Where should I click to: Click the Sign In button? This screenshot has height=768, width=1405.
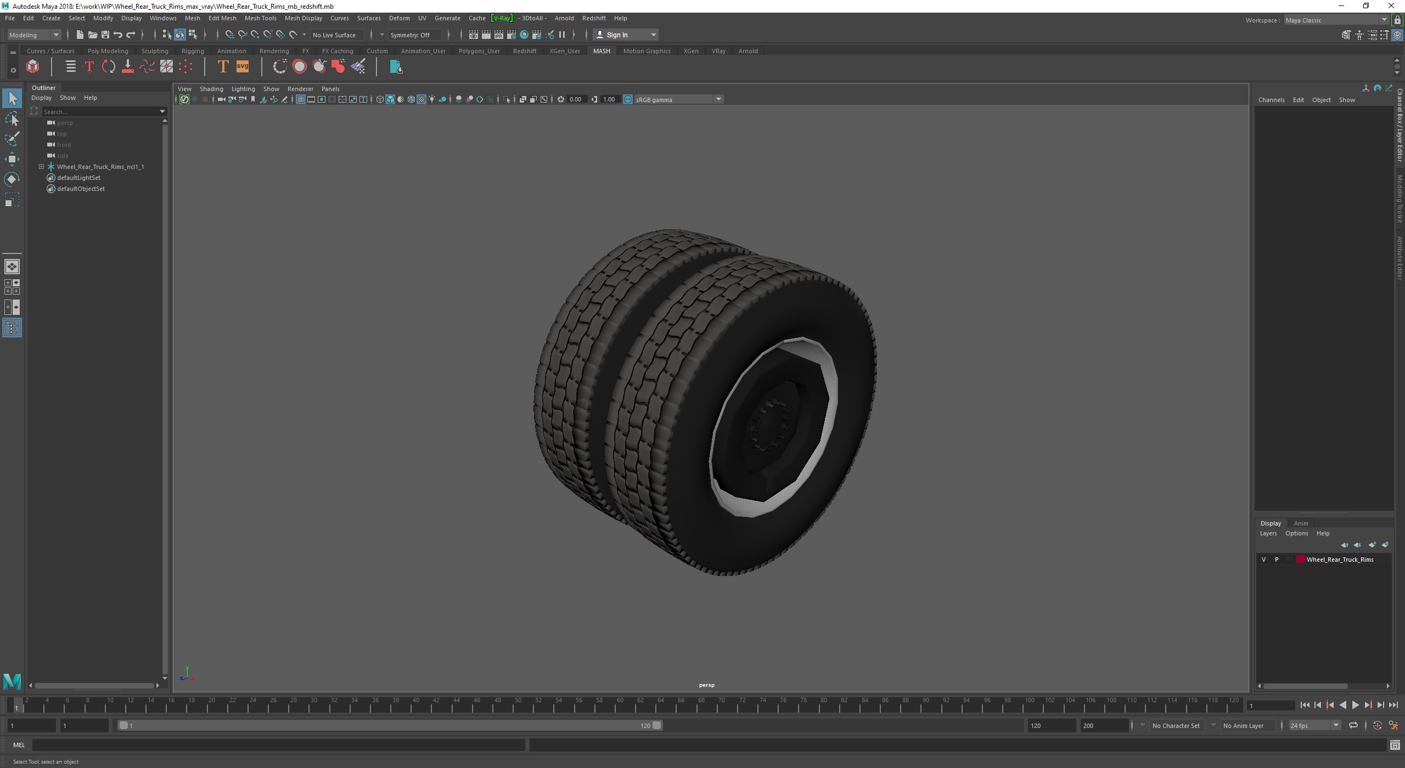tap(617, 35)
